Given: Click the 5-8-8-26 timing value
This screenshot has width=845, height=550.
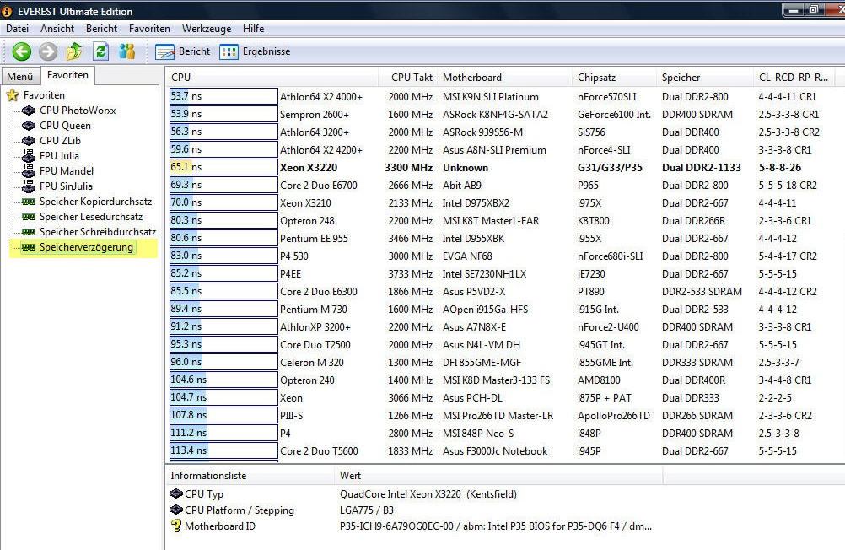Looking at the screenshot, I should click(x=780, y=168).
